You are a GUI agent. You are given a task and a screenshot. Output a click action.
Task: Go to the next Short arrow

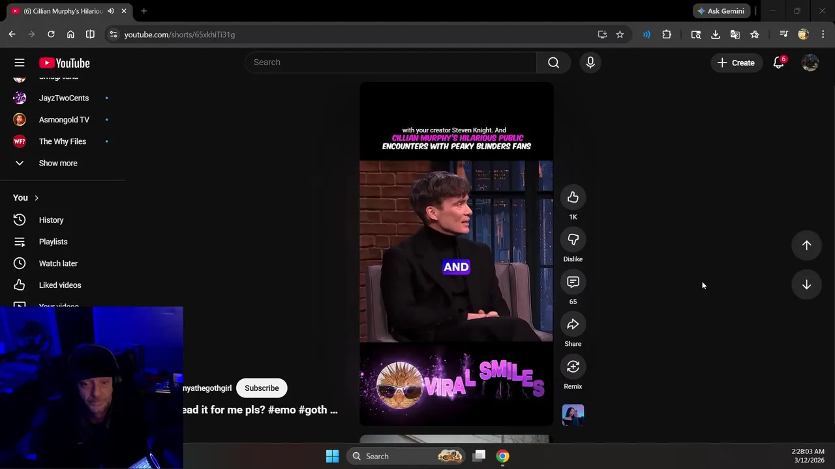pyautogui.click(x=806, y=285)
